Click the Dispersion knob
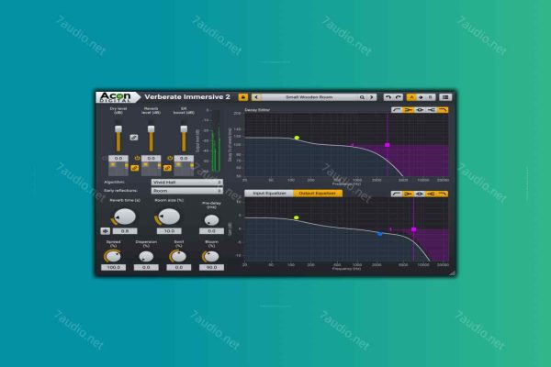The height and width of the screenshot is (367, 551). tap(146, 256)
